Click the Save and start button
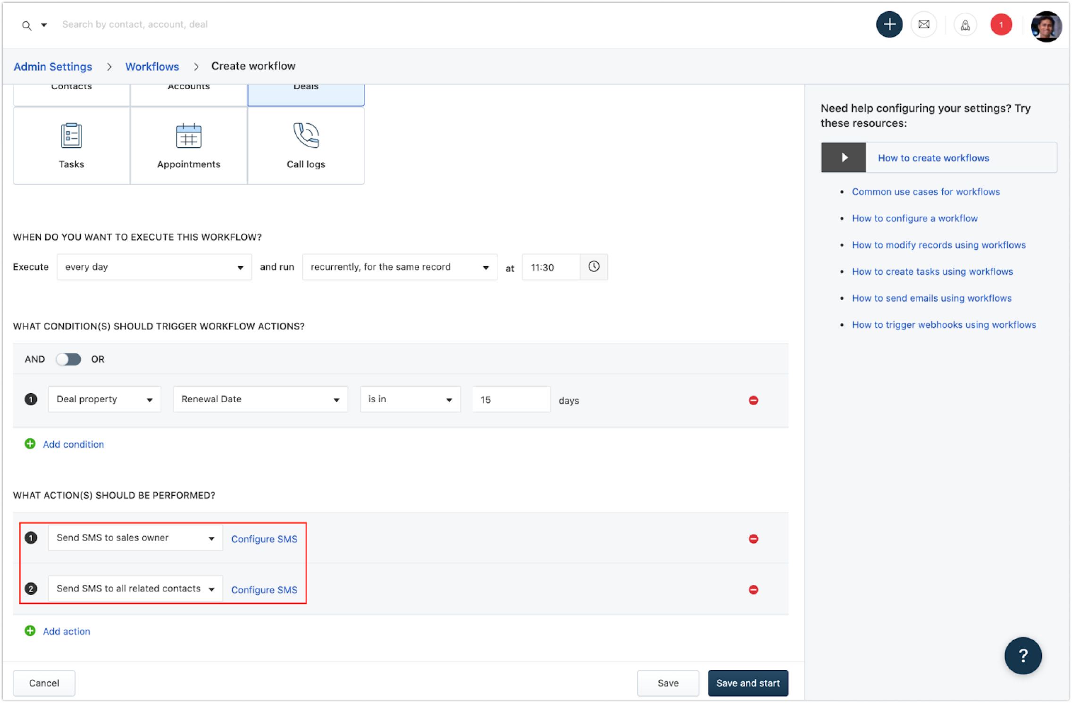This screenshot has height=703, width=1072. 747,683
